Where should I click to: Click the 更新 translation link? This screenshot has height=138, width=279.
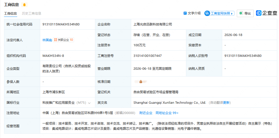pos(226,103)
